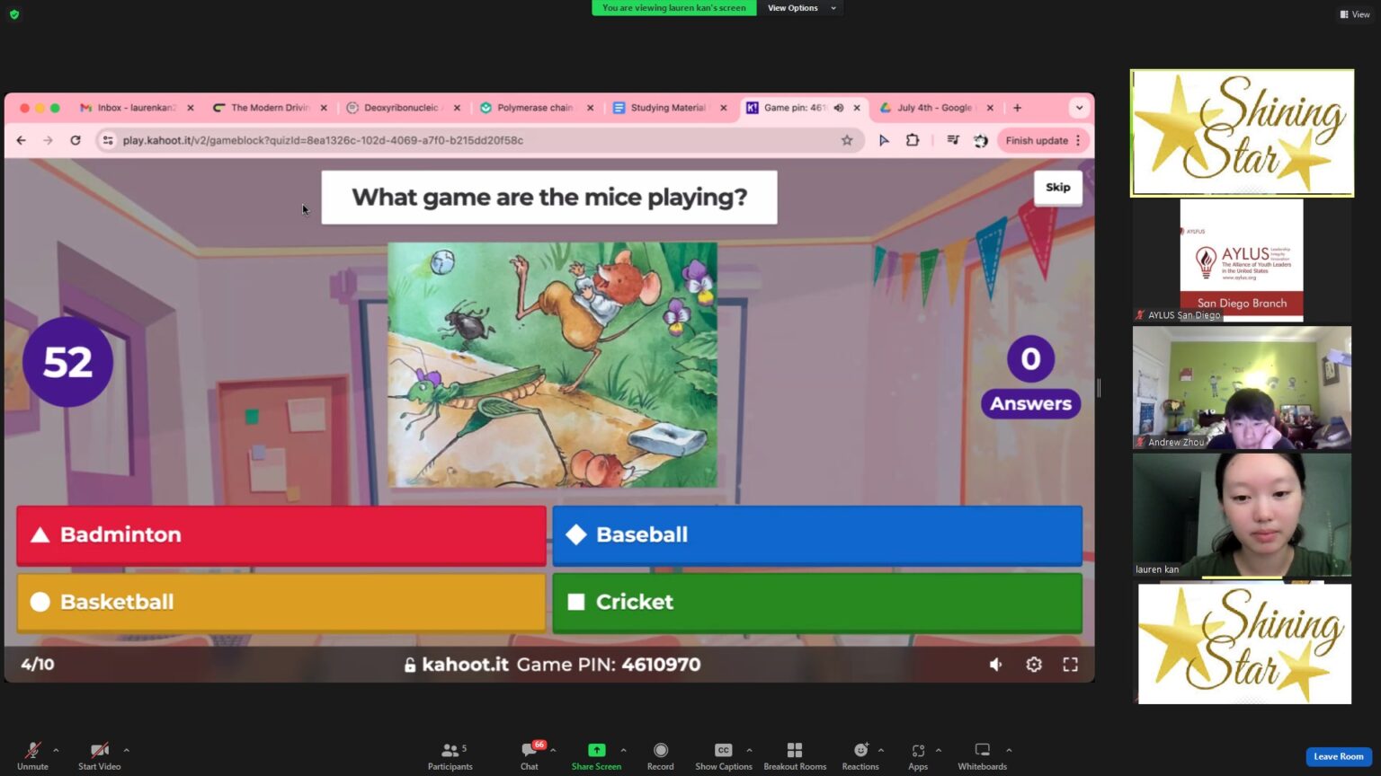Expand Whiteboards options arrow

point(1009,750)
